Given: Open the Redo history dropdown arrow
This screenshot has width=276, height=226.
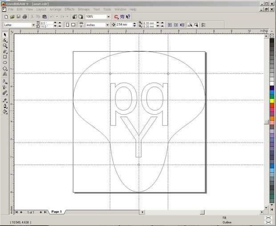Looking at the screenshot, I should [67, 17].
